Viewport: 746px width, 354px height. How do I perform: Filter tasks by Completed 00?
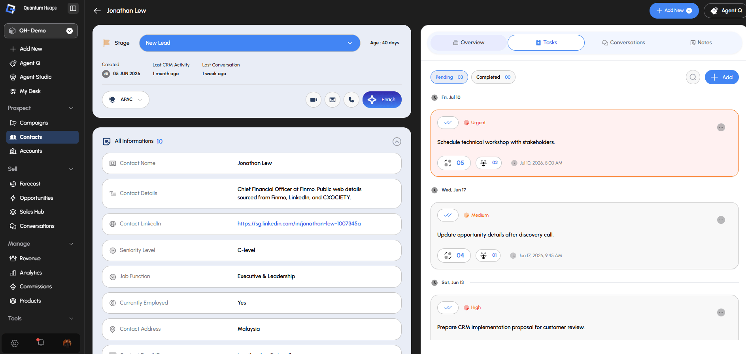[x=493, y=77]
